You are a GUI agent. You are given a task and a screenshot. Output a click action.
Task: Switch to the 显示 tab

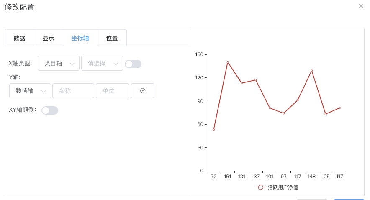[49, 38]
